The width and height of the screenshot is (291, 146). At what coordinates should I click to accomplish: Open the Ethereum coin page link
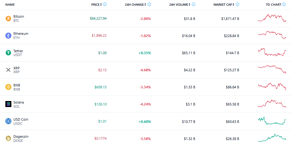coord(21,34)
